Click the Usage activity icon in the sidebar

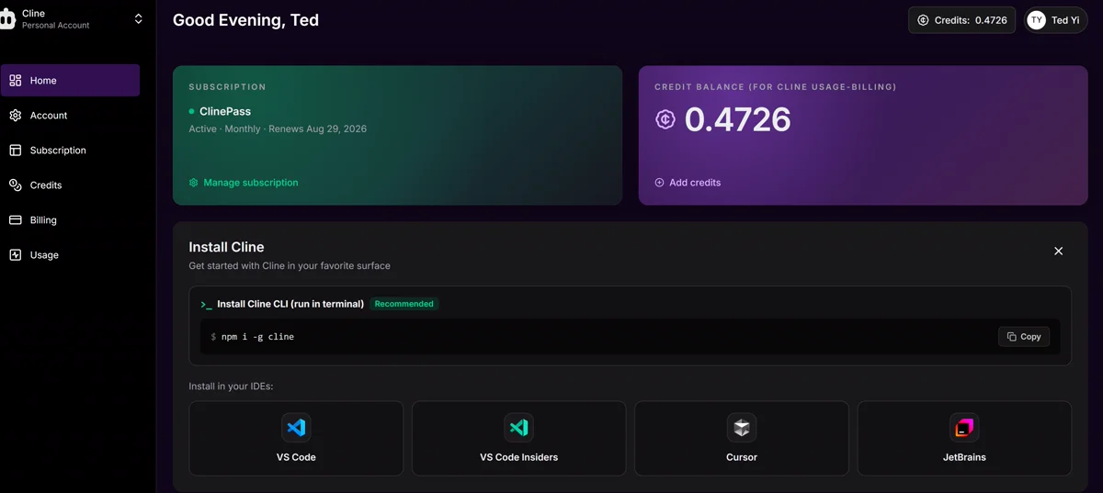(15, 254)
